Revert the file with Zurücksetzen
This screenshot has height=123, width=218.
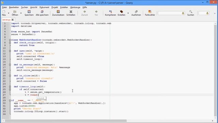point(58,13)
